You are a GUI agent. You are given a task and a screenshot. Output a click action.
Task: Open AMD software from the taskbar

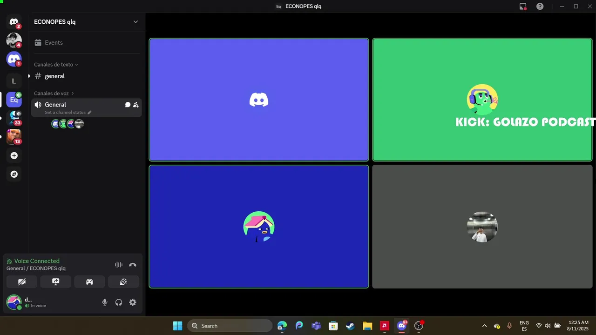click(x=385, y=326)
